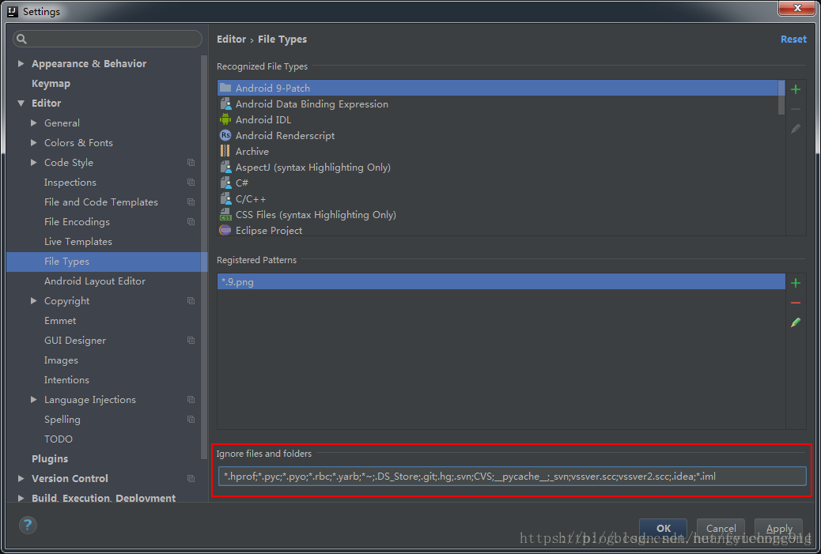Image resolution: width=821 pixels, height=554 pixels.
Task: Click project-level icon beside Spelling
Action: pos(191,420)
